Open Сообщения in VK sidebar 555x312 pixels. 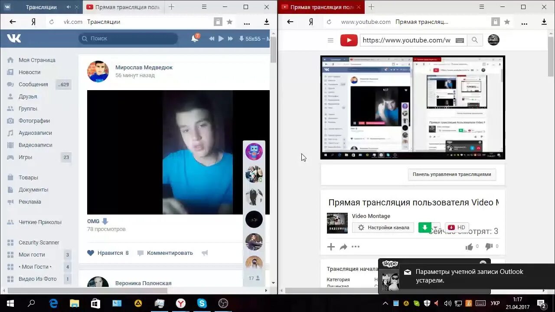pyautogui.click(x=33, y=84)
